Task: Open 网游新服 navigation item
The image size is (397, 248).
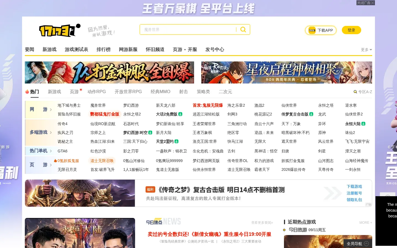Action: point(128,49)
